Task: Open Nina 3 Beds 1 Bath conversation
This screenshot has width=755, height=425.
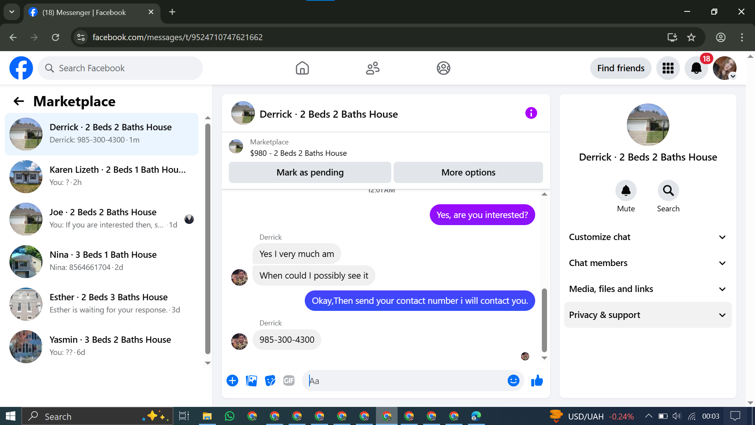Action: (x=101, y=262)
